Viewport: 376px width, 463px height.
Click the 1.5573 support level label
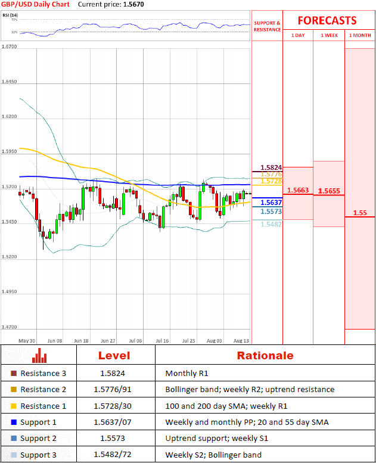[271, 212]
